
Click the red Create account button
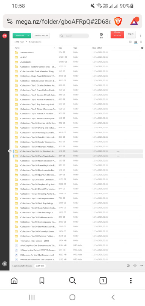click(x=117, y=35)
